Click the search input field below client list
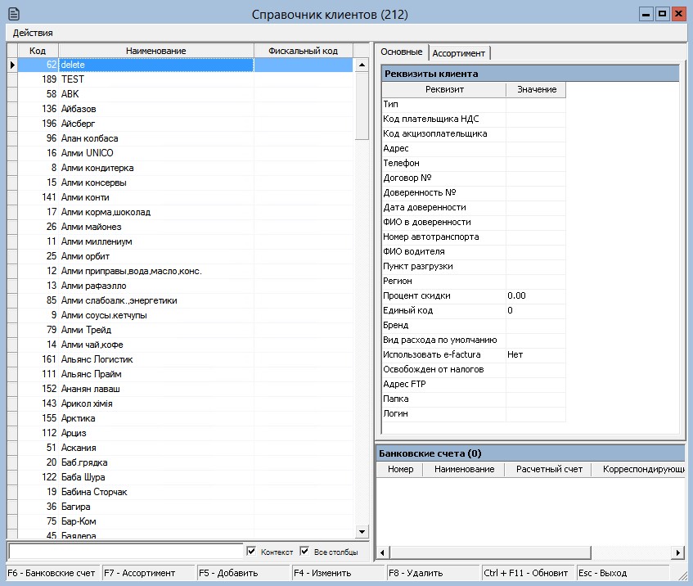The width and height of the screenshot is (693, 586). (x=125, y=552)
